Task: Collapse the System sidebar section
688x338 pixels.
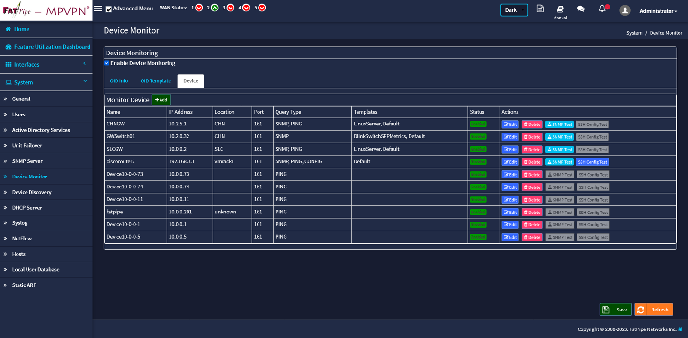Action: (46, 82)
